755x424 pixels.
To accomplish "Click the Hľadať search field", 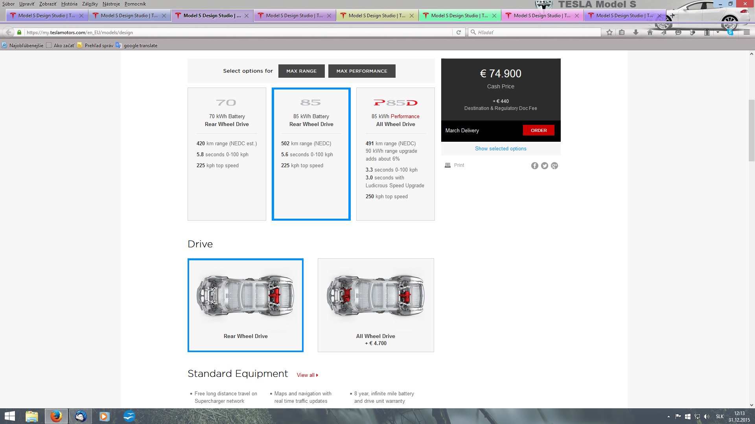I will 535,32.
